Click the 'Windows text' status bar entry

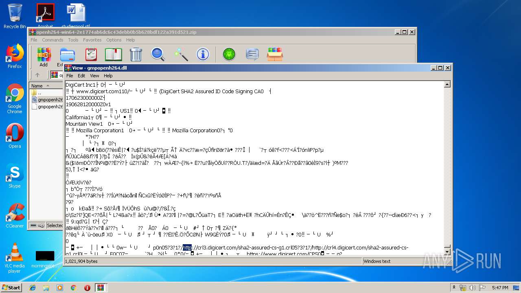[377, 261]
